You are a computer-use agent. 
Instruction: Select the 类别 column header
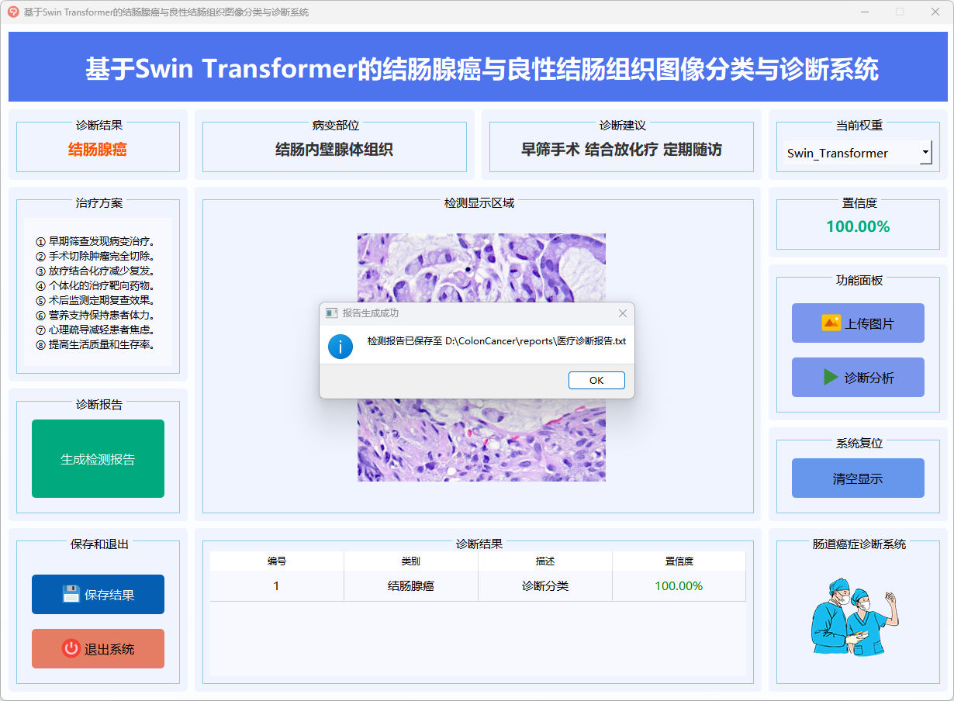pyautogui.click(x=410, y=561)
